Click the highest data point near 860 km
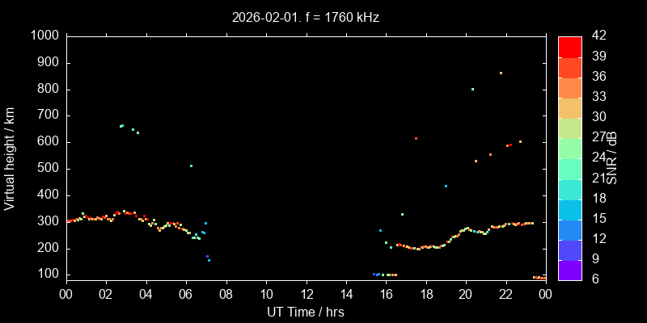 click(x=501, y=73)
